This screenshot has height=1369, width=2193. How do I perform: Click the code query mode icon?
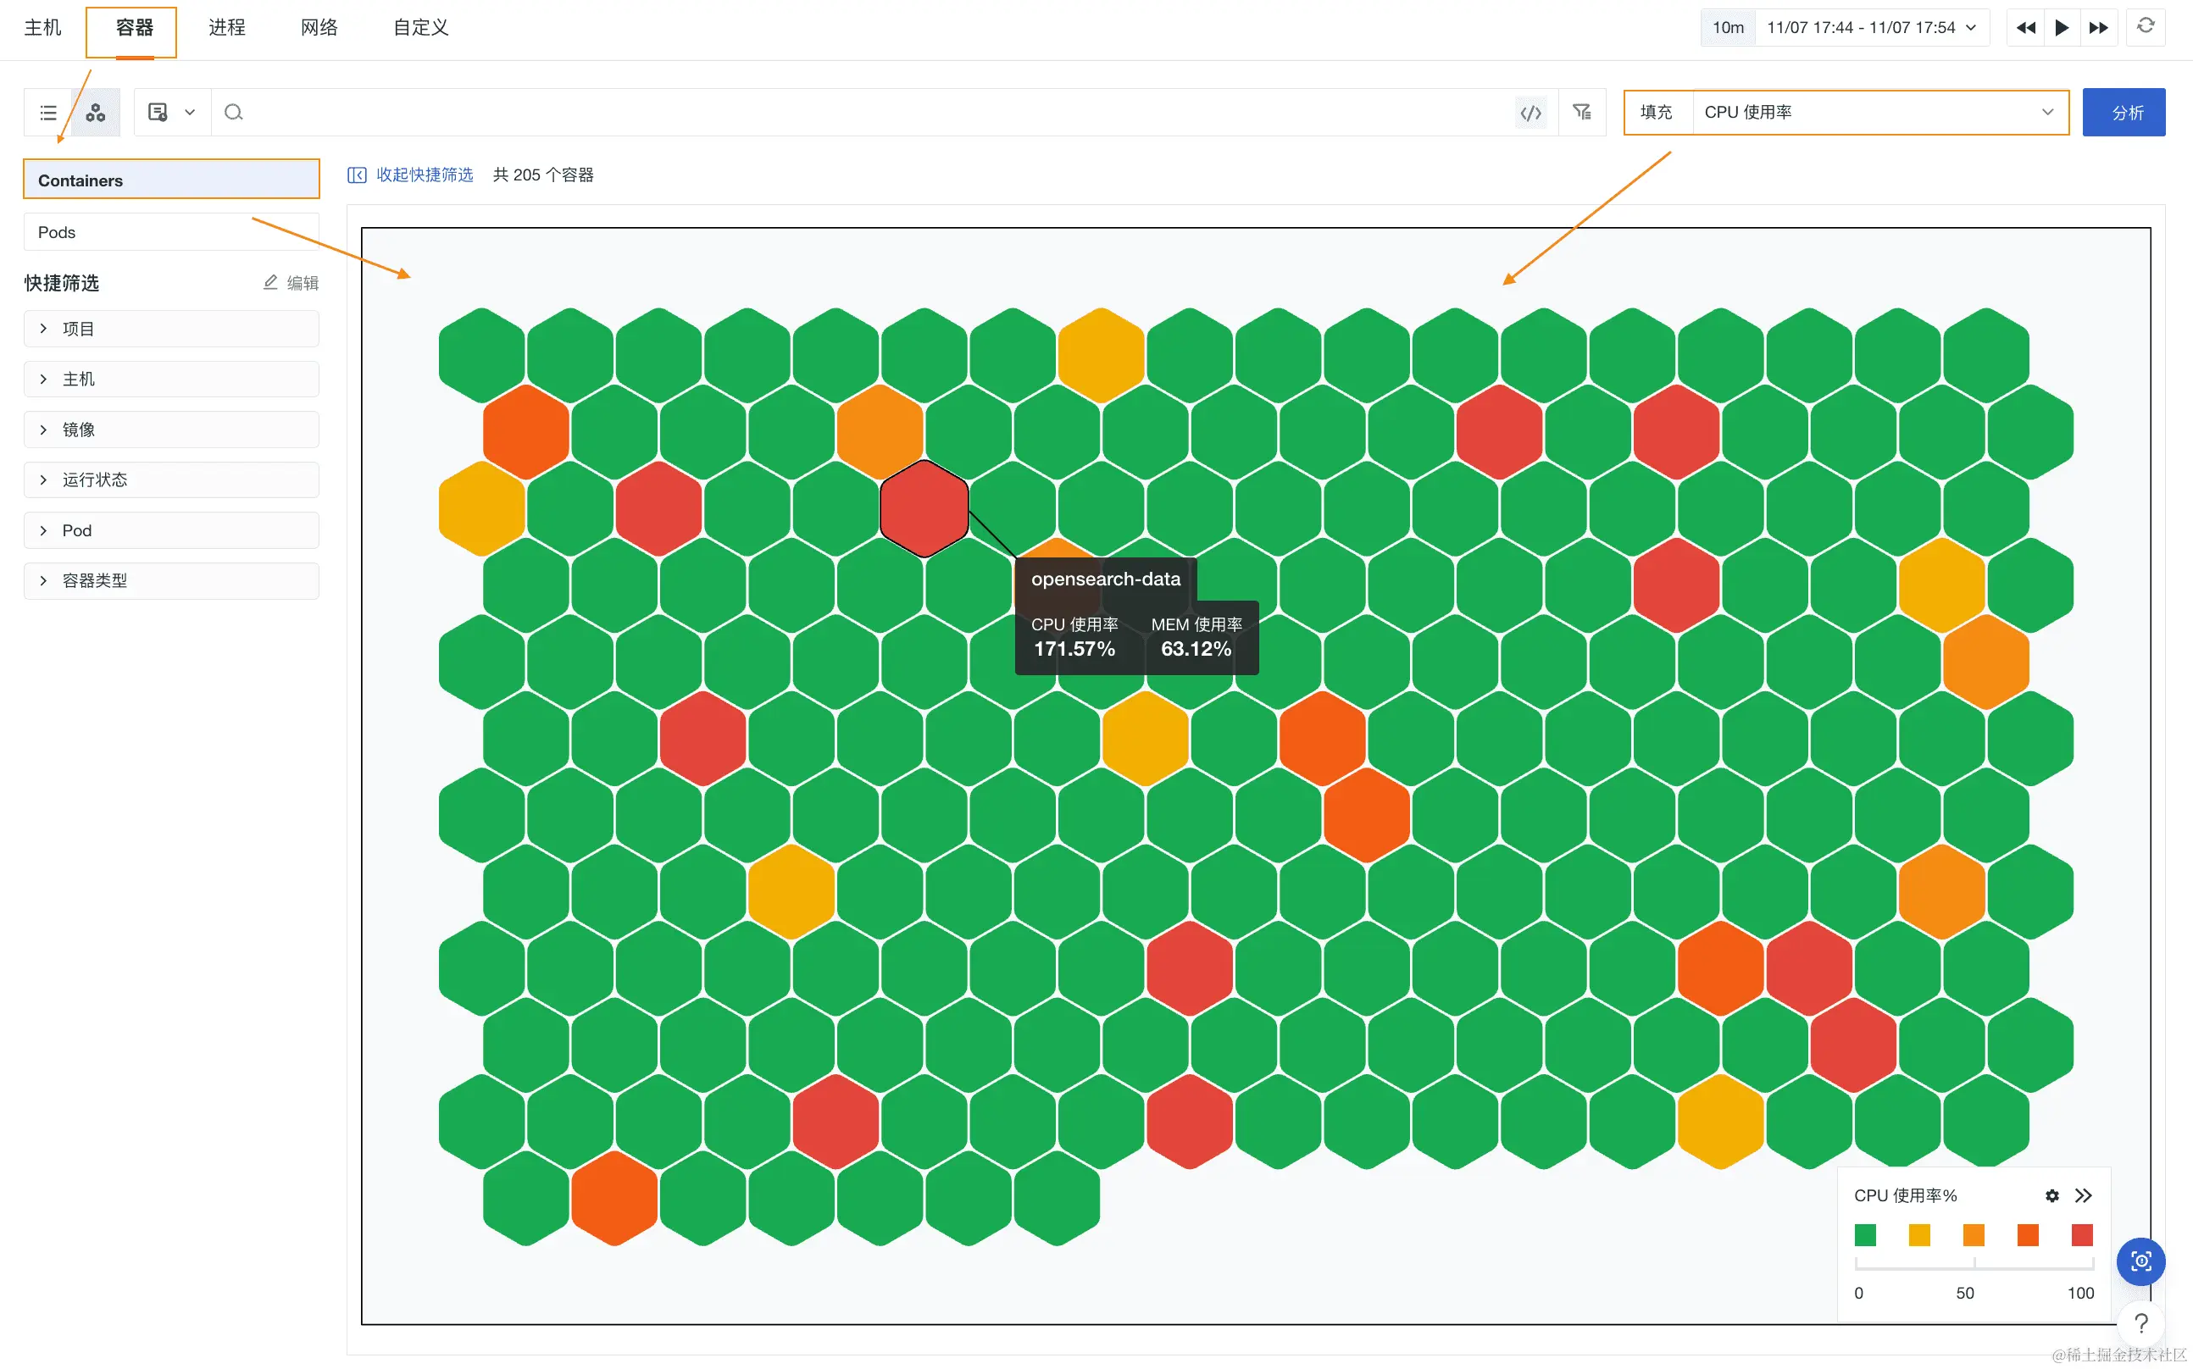click(x=1530, y=113)
